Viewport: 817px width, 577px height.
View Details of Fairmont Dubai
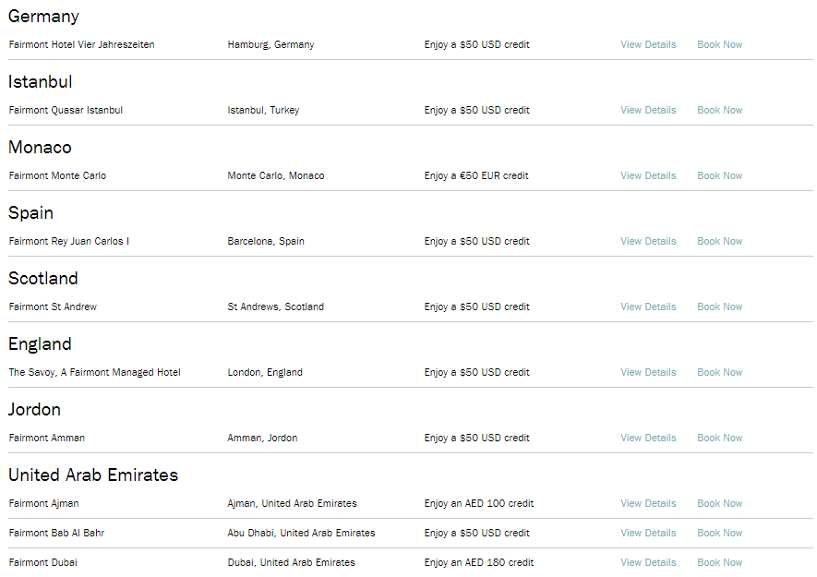pos(648,563)
